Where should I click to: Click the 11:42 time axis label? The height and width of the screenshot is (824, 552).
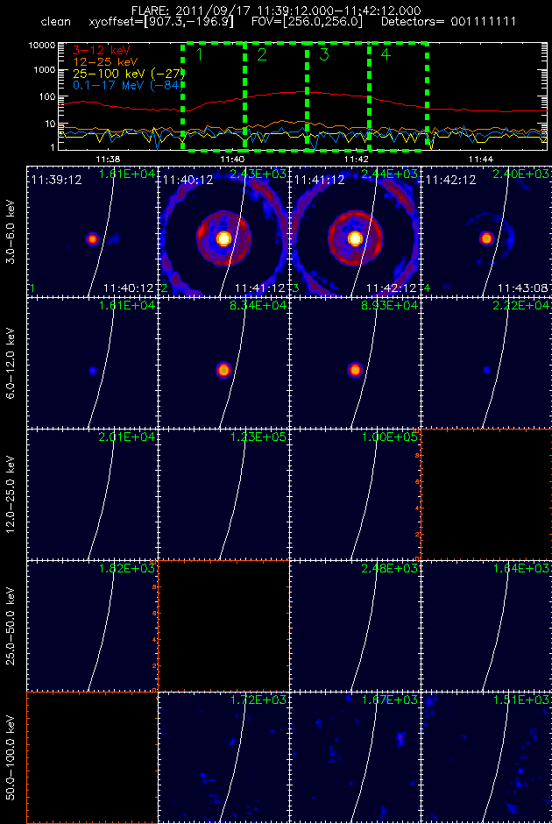(357, 159)
